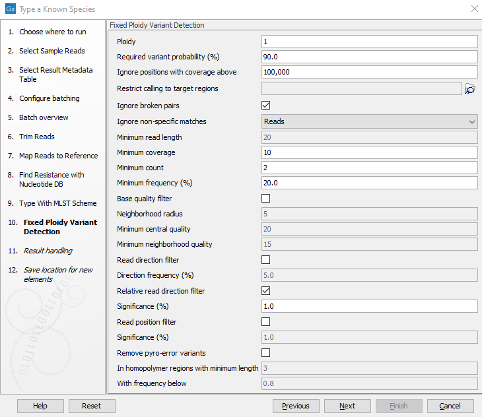Click the Minimum frequency (%) field
This screenshot has width=482, height=417.
pyautogui.click(x=369, y=183)
